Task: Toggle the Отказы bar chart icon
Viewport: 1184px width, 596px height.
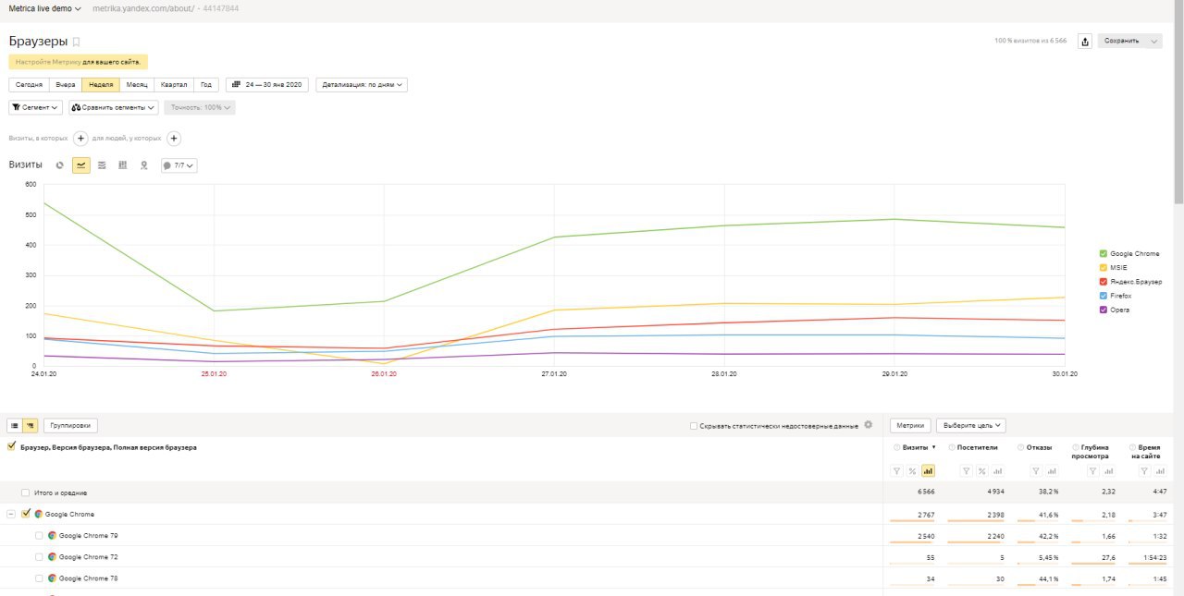Action: coord(1053,471)
